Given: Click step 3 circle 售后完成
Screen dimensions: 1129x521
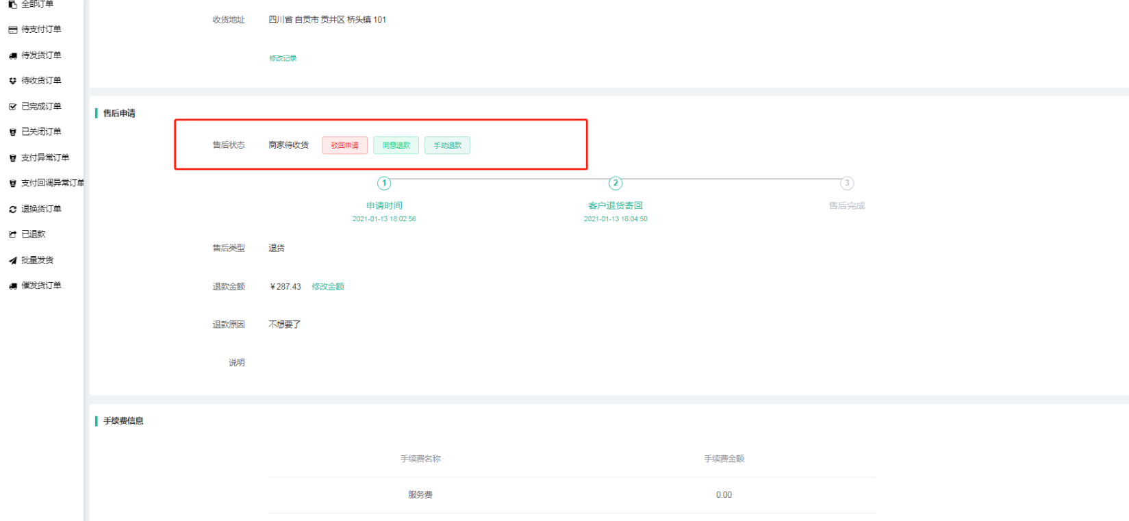Looking at the screenshot, I should 847,183.
